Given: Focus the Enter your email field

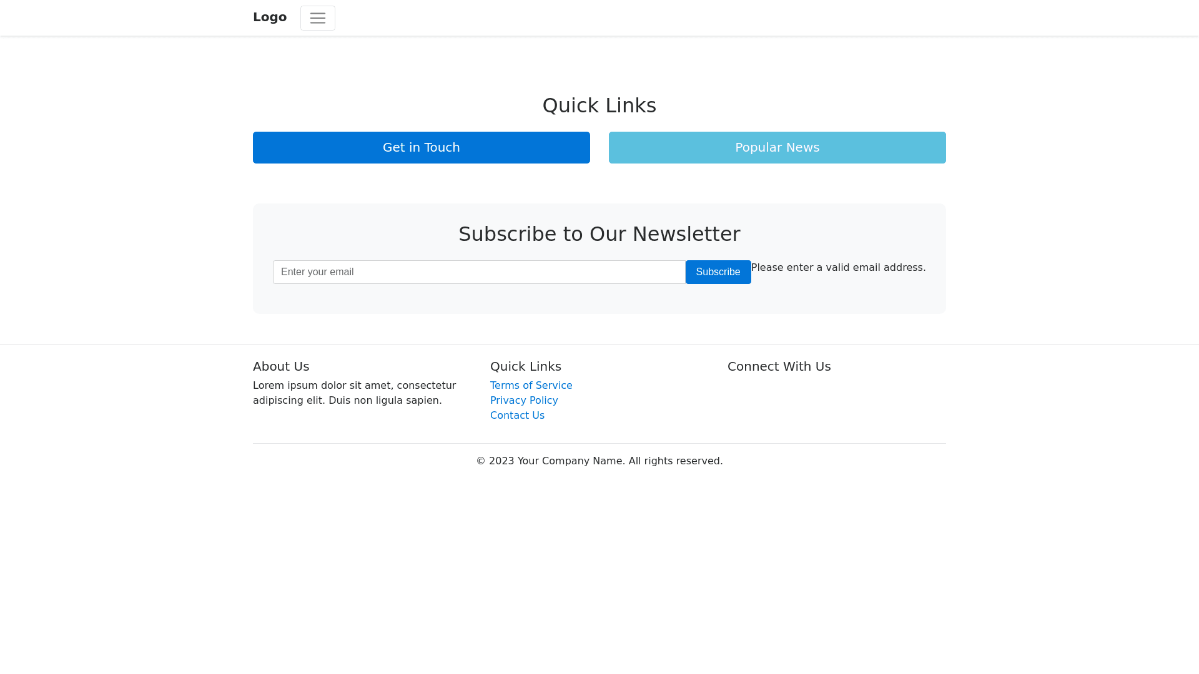Looking at the screenshot, I should coord(479,272).
